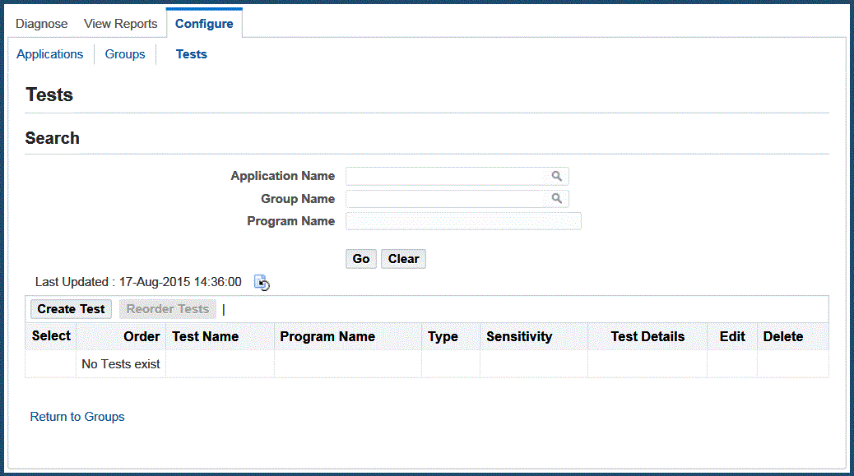
Task: Click the Test Details column header
Action: (647, 337)
